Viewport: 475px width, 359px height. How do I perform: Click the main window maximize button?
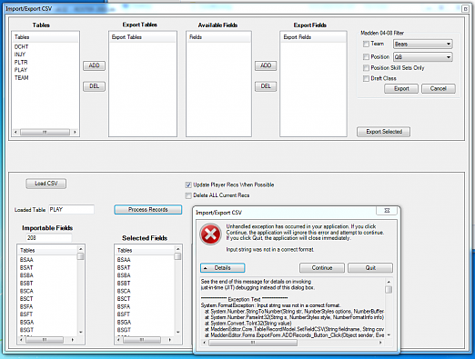[x=465, y=8]
